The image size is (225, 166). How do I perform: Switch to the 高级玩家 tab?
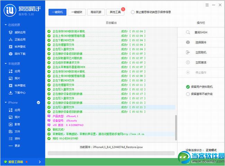96,12
